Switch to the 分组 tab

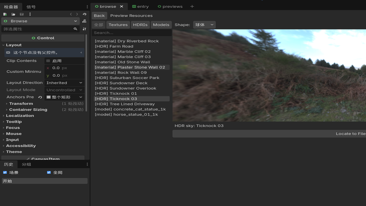pos(26,164)
